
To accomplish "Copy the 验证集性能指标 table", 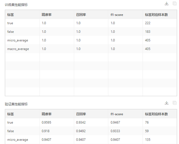I will pyautogui.click(x=175, y=103).
